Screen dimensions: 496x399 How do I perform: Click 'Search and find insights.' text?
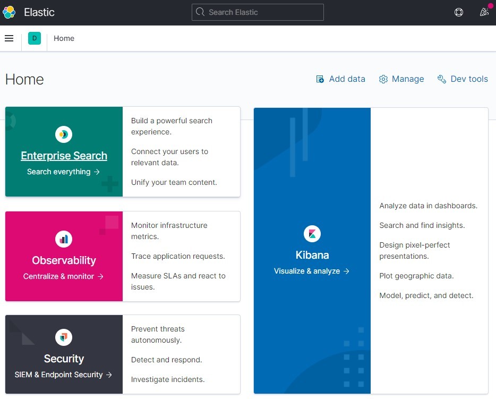click(x=422, y=225)
